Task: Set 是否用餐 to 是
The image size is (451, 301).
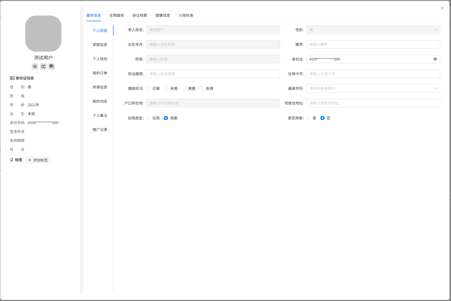Action: [309, 118]
